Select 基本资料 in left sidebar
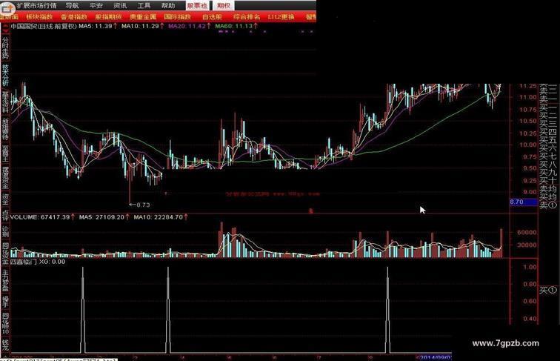 click(5, 102)
